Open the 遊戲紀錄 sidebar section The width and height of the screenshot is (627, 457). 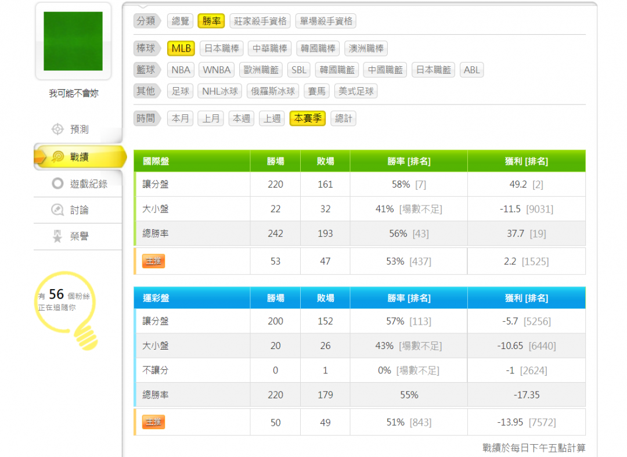pos(78,183)
